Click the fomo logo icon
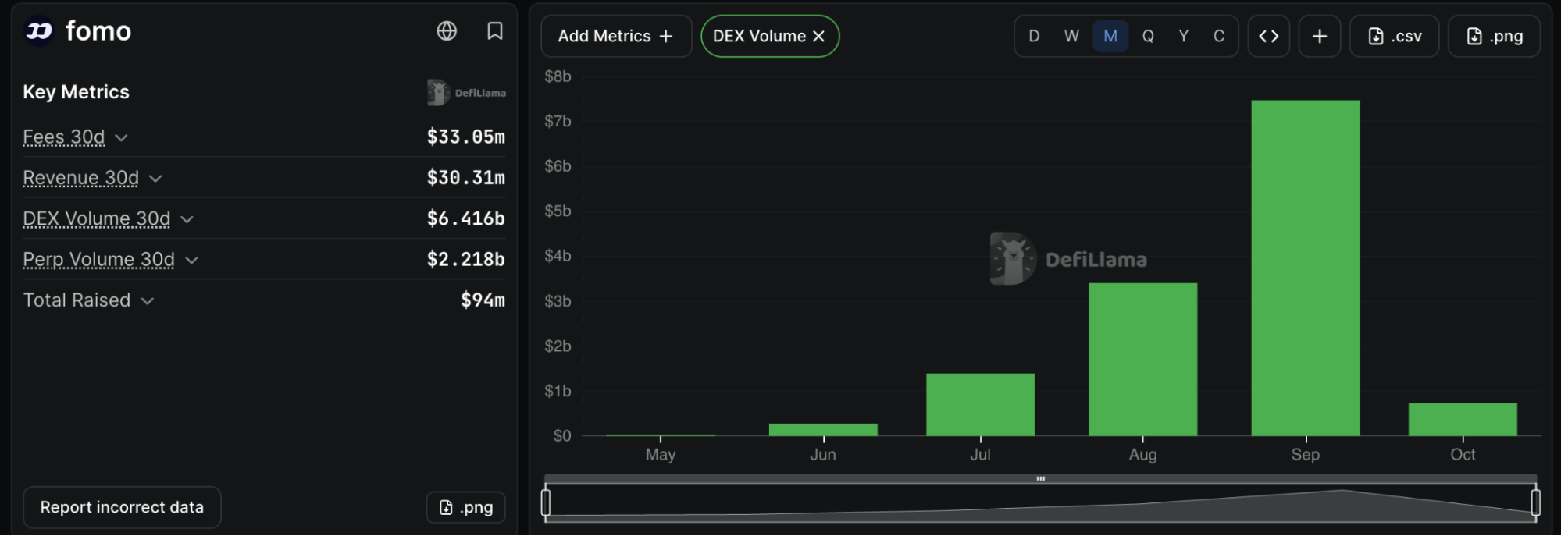 (38, 31)
